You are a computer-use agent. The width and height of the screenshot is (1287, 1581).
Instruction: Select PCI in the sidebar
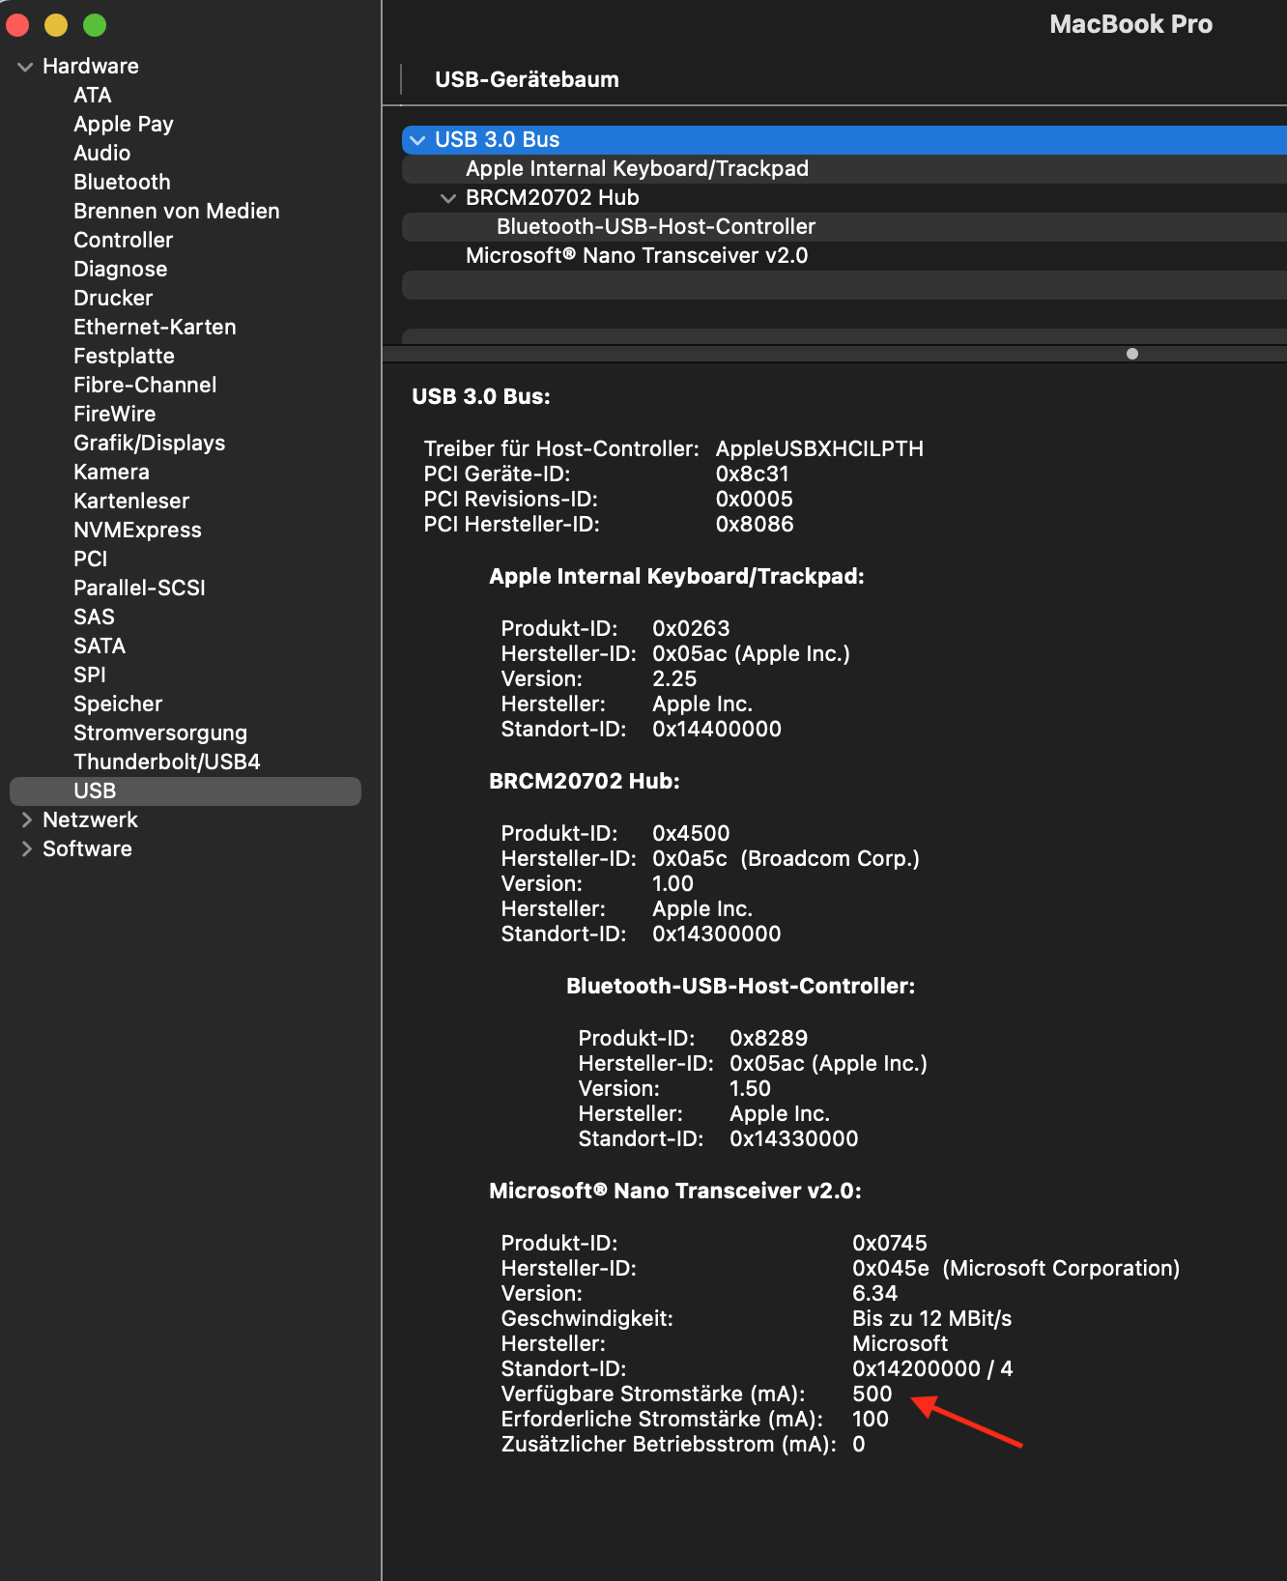(x=91, y=560)
